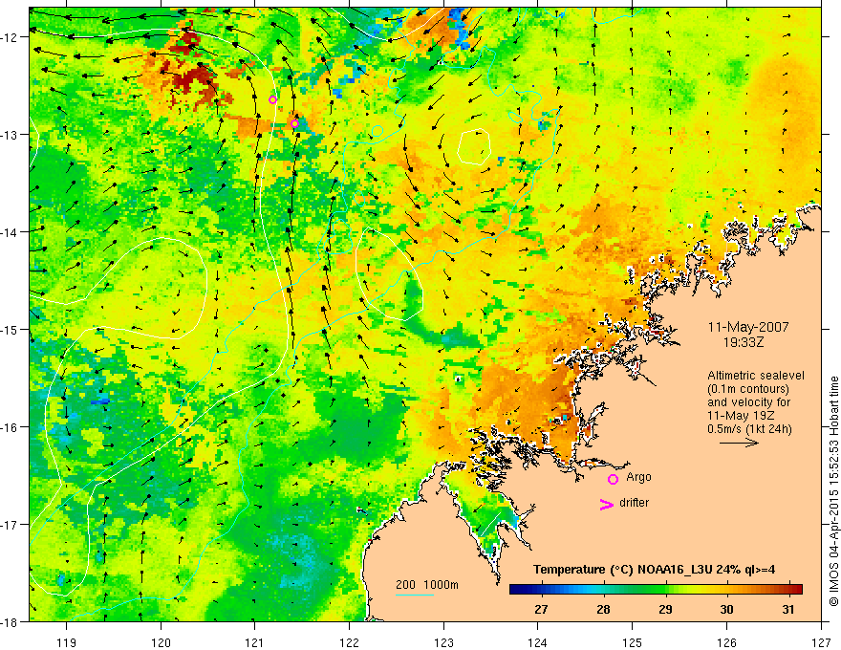
Task: Select the lower Argo float marker near -13 latitude
Action: pos(294,124)
